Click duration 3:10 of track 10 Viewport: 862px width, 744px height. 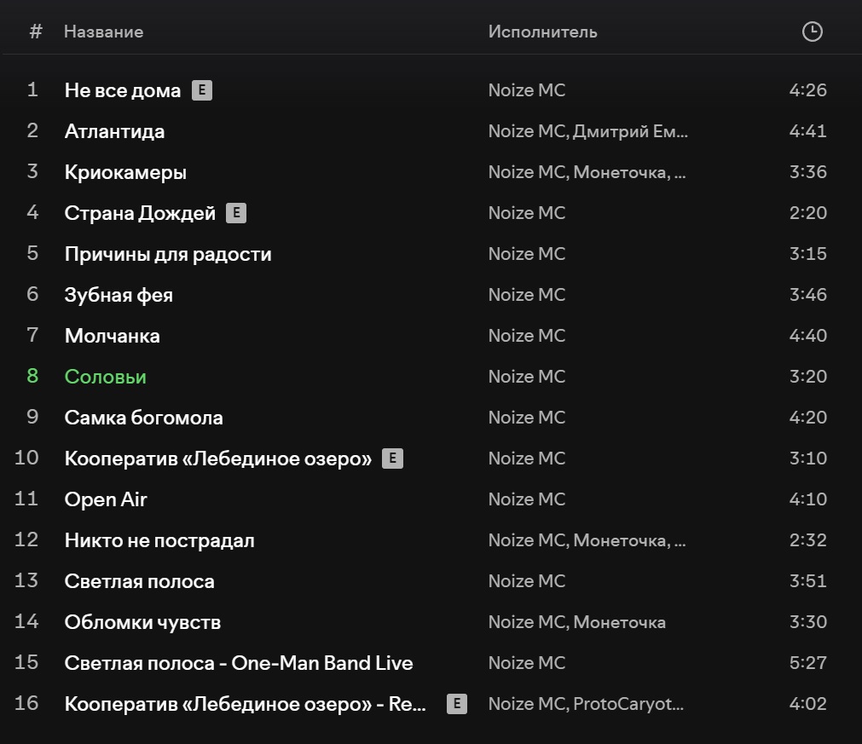coord(807,459)
